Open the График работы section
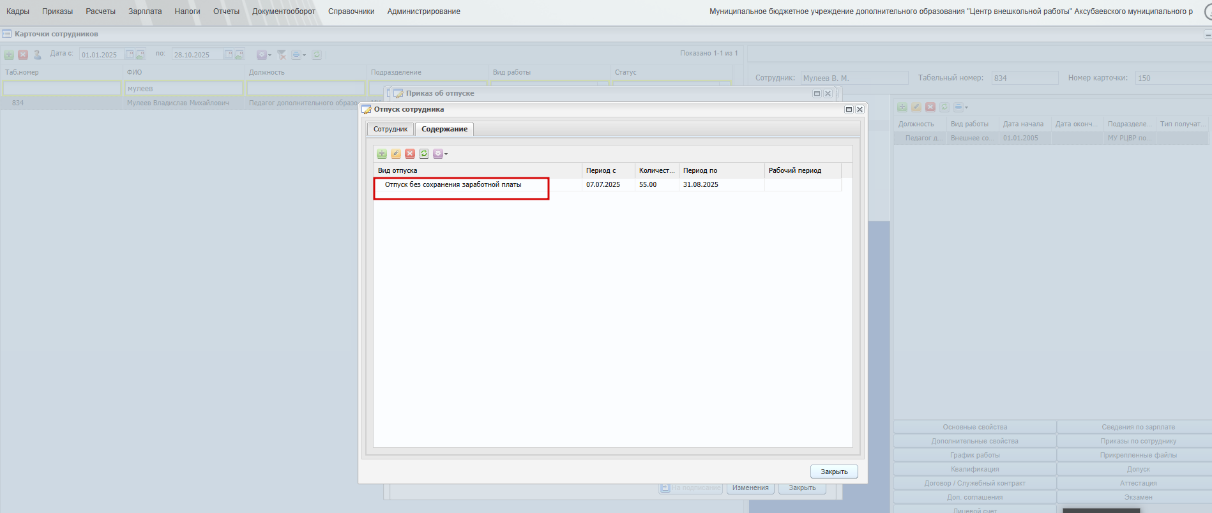Screen dimensions: 1212x513 [974, 455]
